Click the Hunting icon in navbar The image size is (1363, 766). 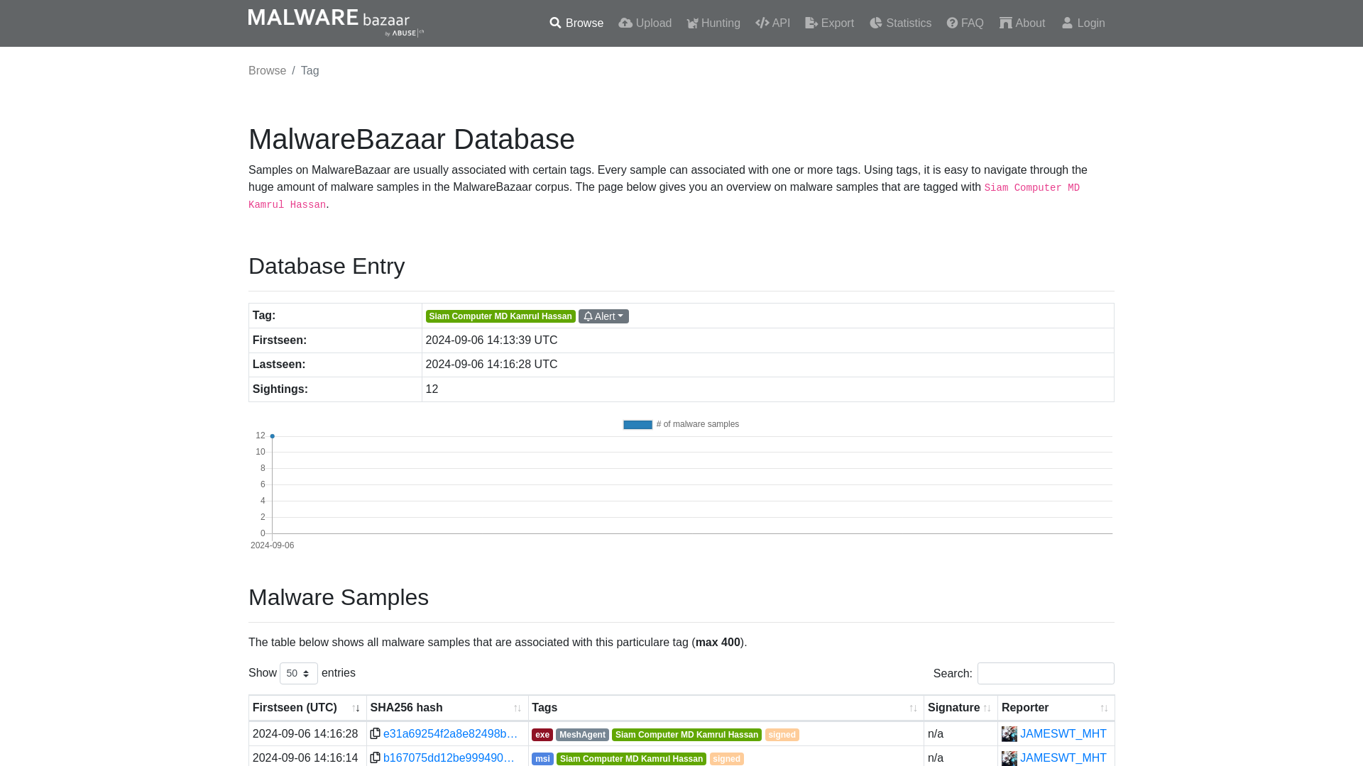[x=693, y=23]
